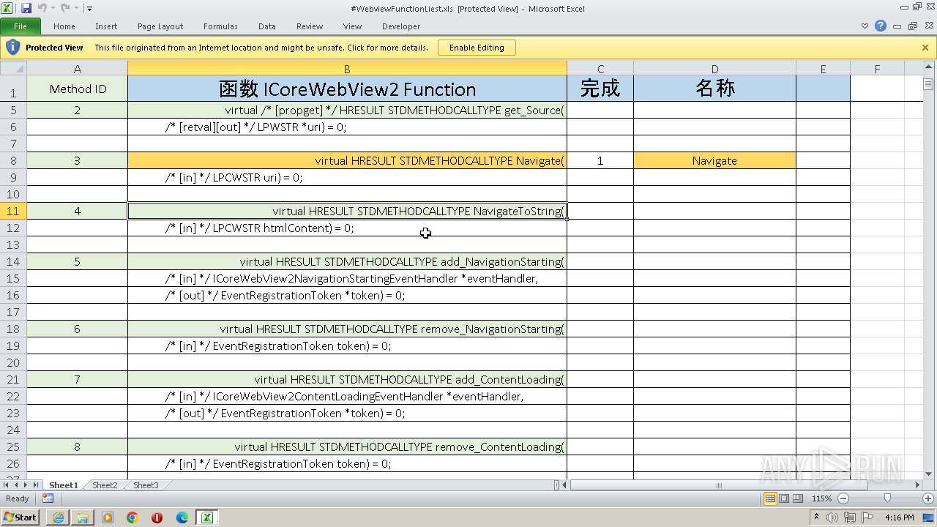Open the File tab
The height and width of the screenshot is (527, 937).
20,26
